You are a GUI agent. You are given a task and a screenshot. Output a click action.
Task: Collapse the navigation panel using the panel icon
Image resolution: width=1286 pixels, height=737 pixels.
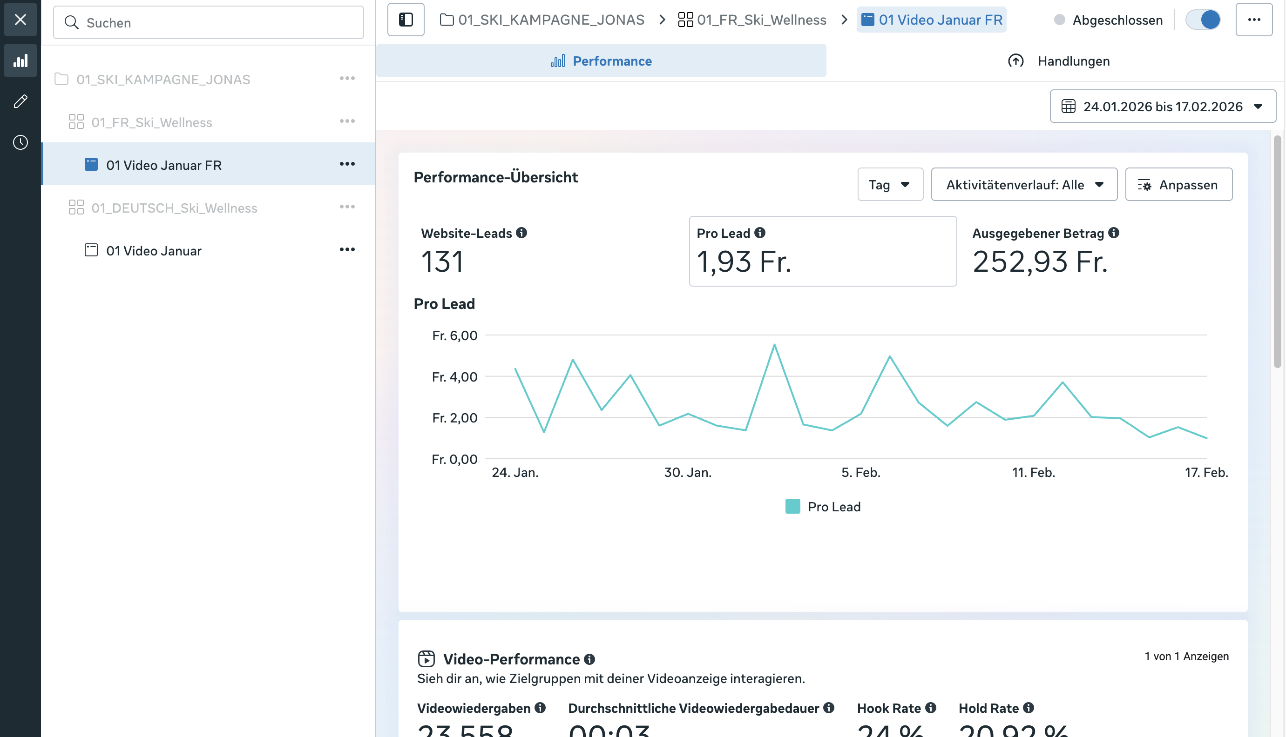tap(405, 19)
